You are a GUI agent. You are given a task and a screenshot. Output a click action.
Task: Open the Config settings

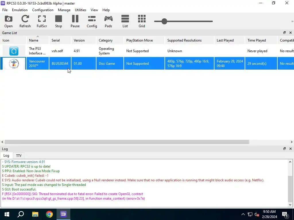point(92,21)
